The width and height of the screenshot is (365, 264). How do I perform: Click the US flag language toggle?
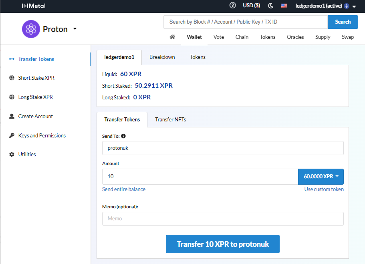click(284, 6)
